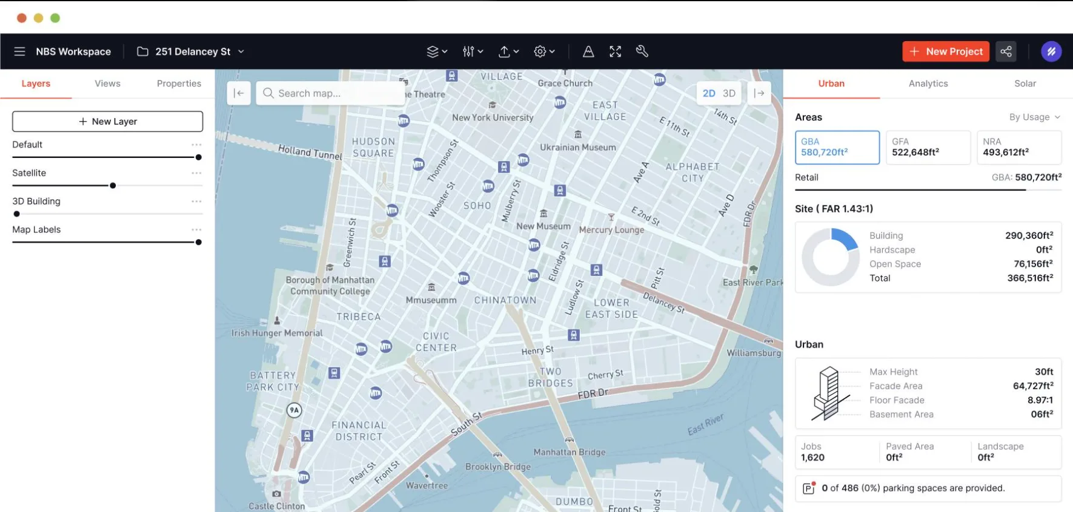The height and width of the screenshot is (512, 1073).
Task: Expand the layers stack dropdown in toolbar
Action: pos(437,51)
